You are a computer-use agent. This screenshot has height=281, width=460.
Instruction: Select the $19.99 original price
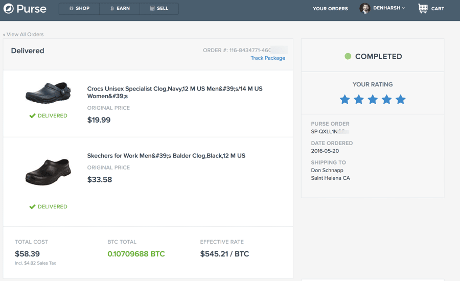point(99,120)
